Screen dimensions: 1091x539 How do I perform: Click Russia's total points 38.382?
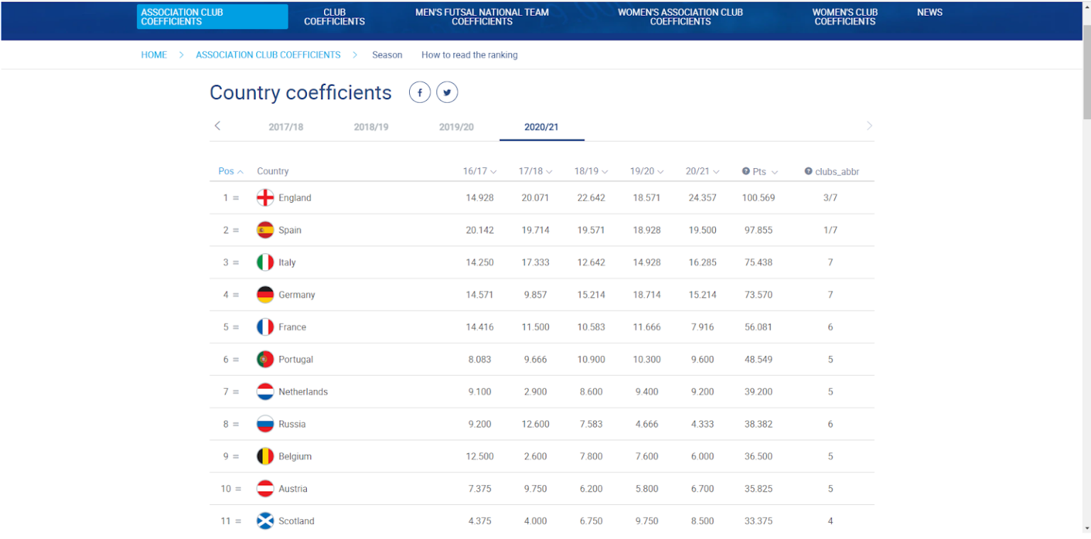tap(759, 424)
